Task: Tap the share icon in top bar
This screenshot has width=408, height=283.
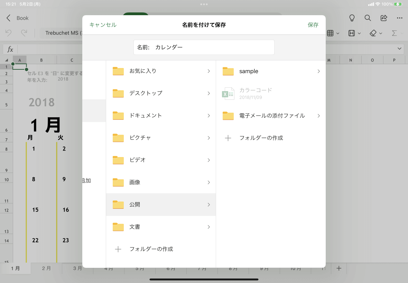Action: [x=384, y=18]
